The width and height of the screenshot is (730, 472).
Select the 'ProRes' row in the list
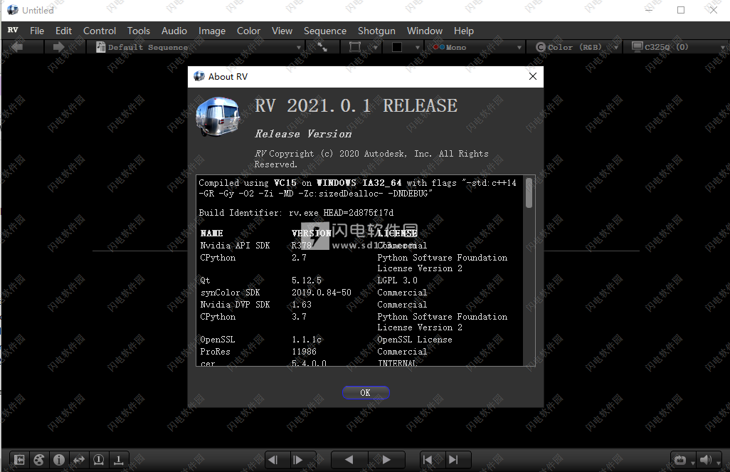(313, 352)
